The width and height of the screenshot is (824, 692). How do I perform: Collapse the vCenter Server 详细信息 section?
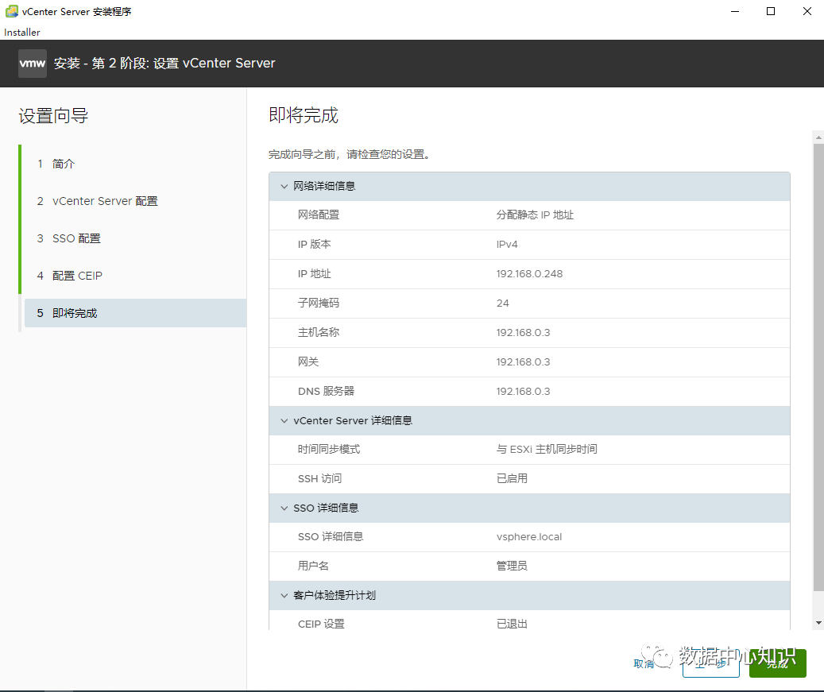pyautogui.click(x=284, y=421)
